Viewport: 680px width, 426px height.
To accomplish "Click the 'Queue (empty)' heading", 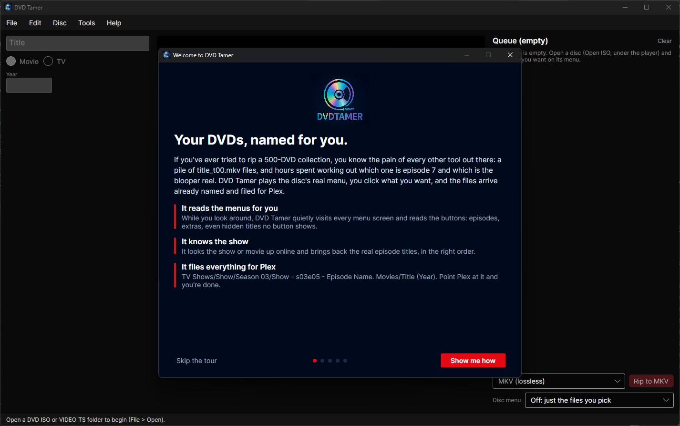I will [x=520, y=41].
